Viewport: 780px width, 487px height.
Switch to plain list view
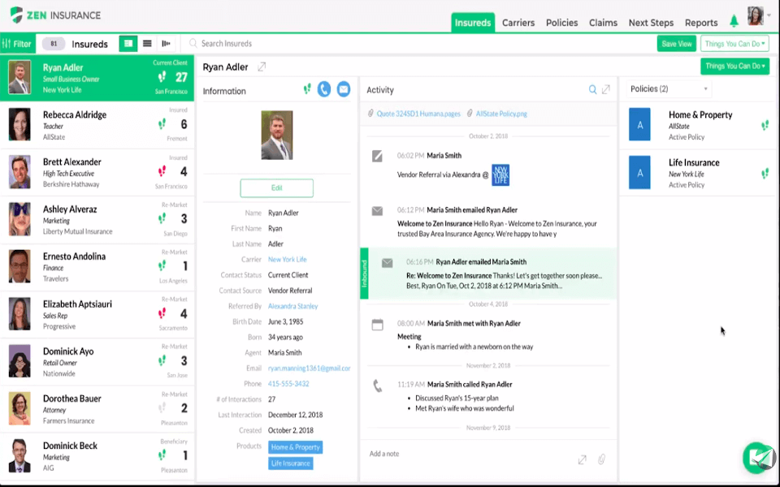coord(147,44)
